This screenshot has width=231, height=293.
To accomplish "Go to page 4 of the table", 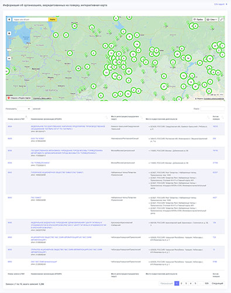I will (191, 284).
